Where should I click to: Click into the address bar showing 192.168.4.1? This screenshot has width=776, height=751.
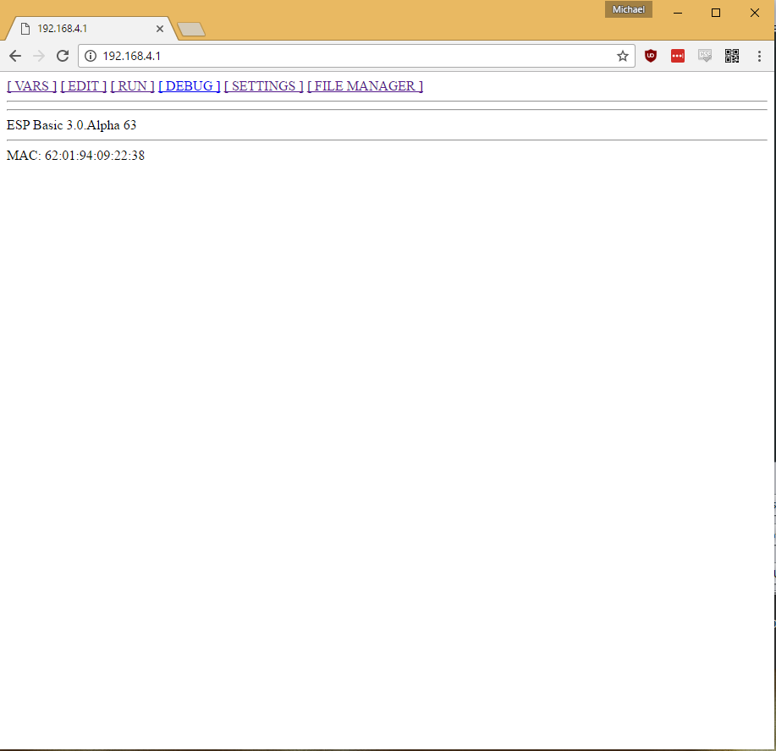coord(356,56)
